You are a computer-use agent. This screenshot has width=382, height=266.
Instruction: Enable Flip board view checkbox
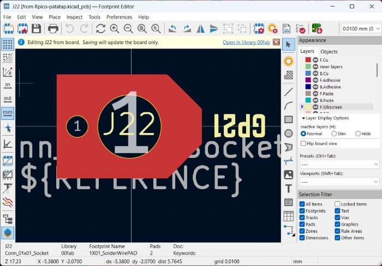[x=303, y=143]
